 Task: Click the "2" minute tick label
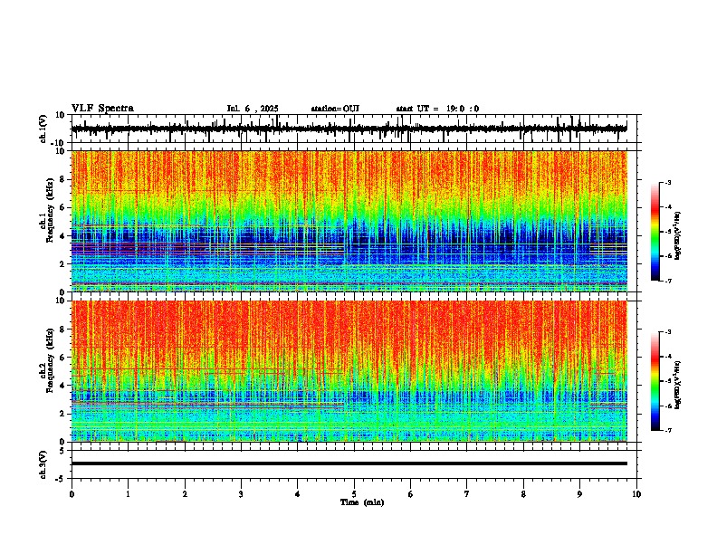(x=185, y=494)
